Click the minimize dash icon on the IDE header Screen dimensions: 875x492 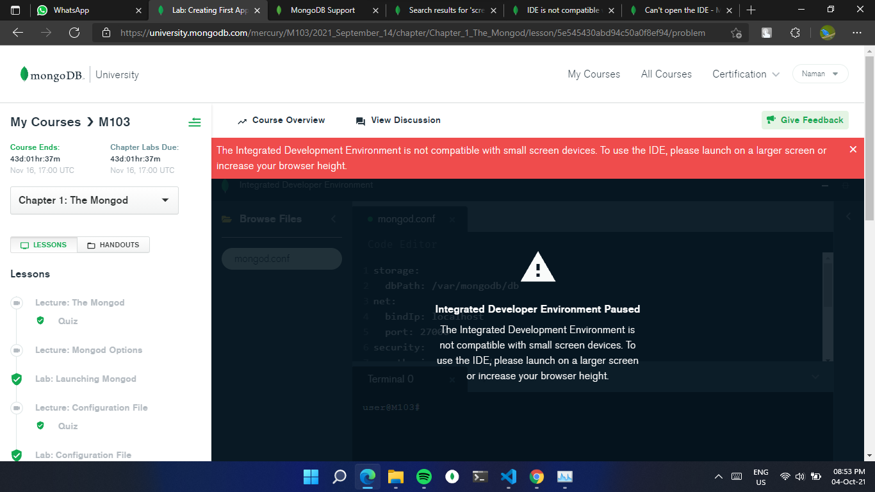tap(824, 184)
